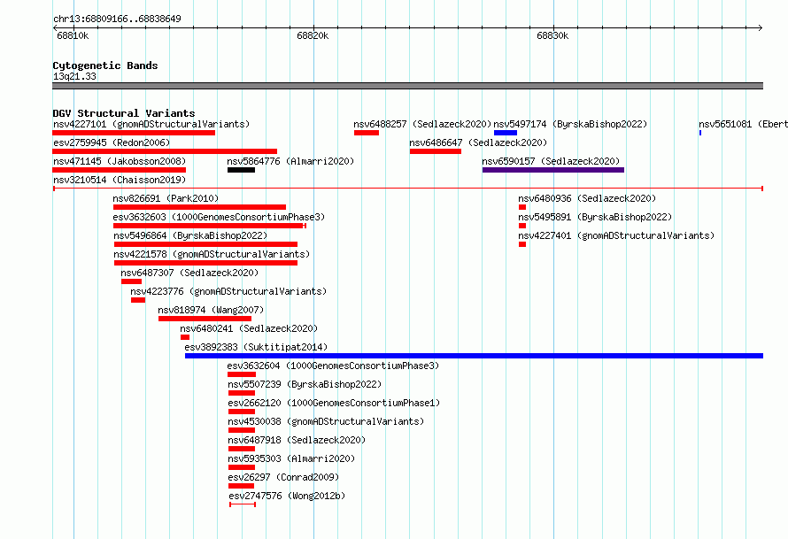Open nsv4227401 gnomADStructuralVariants variant

click(616, 235)
